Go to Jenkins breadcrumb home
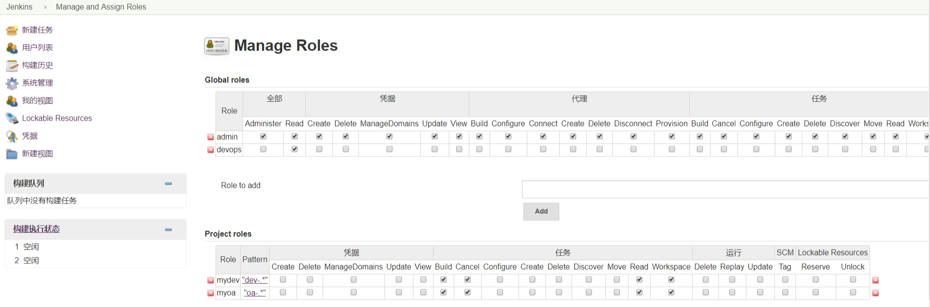The height and width of the screenshot is (307, 930). (x=20, y=7)
